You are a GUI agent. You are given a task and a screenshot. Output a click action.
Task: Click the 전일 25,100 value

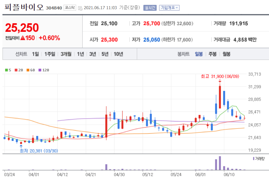click(109, 24)
